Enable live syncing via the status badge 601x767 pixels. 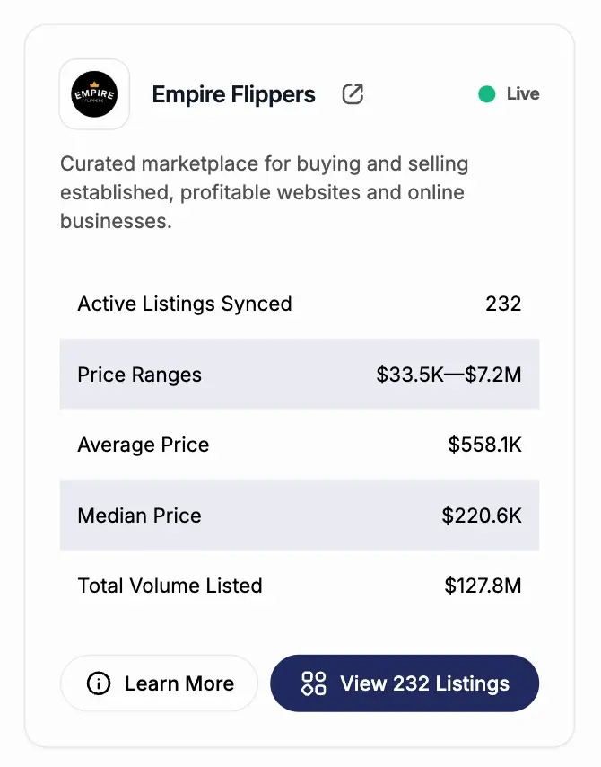click(507, 93)
